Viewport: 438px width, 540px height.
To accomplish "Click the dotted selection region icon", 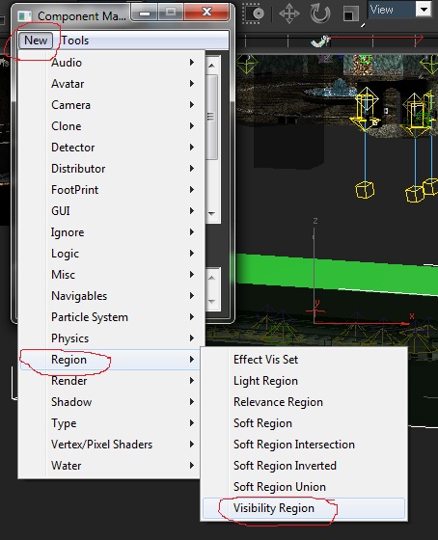I will tap(253, 13).
